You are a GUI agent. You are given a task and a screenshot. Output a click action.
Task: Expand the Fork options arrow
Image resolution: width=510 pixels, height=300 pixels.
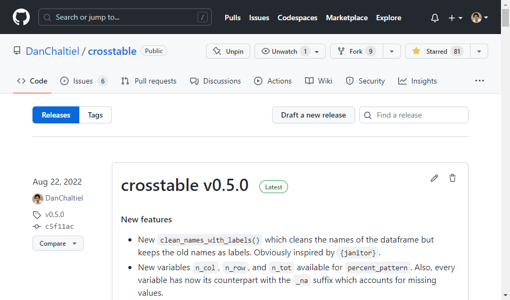pyautogui.click(x=392, y=51)
